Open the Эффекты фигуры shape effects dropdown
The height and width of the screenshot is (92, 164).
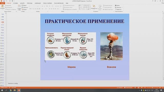click(108, 9)
